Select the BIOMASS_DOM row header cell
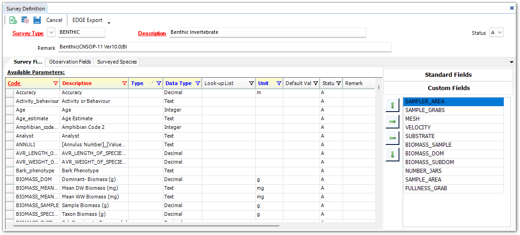Image resolution: width=520 pixels, height=235 pixels. click(x=10, y=179)
